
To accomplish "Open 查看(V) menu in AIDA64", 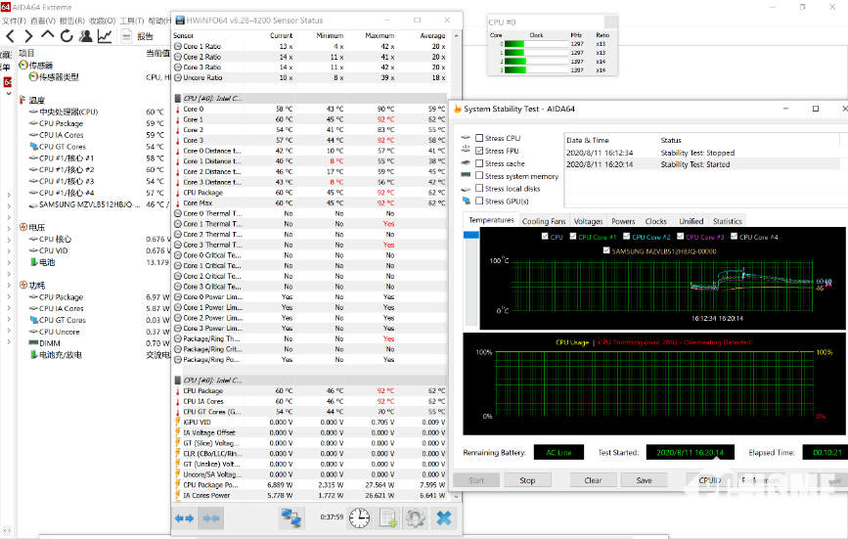I will pyautogui.click(x=43, y=21).
